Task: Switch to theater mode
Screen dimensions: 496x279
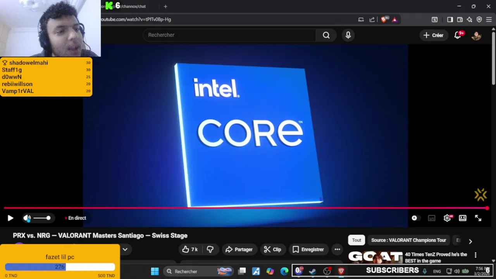Action: pos(463,218)
